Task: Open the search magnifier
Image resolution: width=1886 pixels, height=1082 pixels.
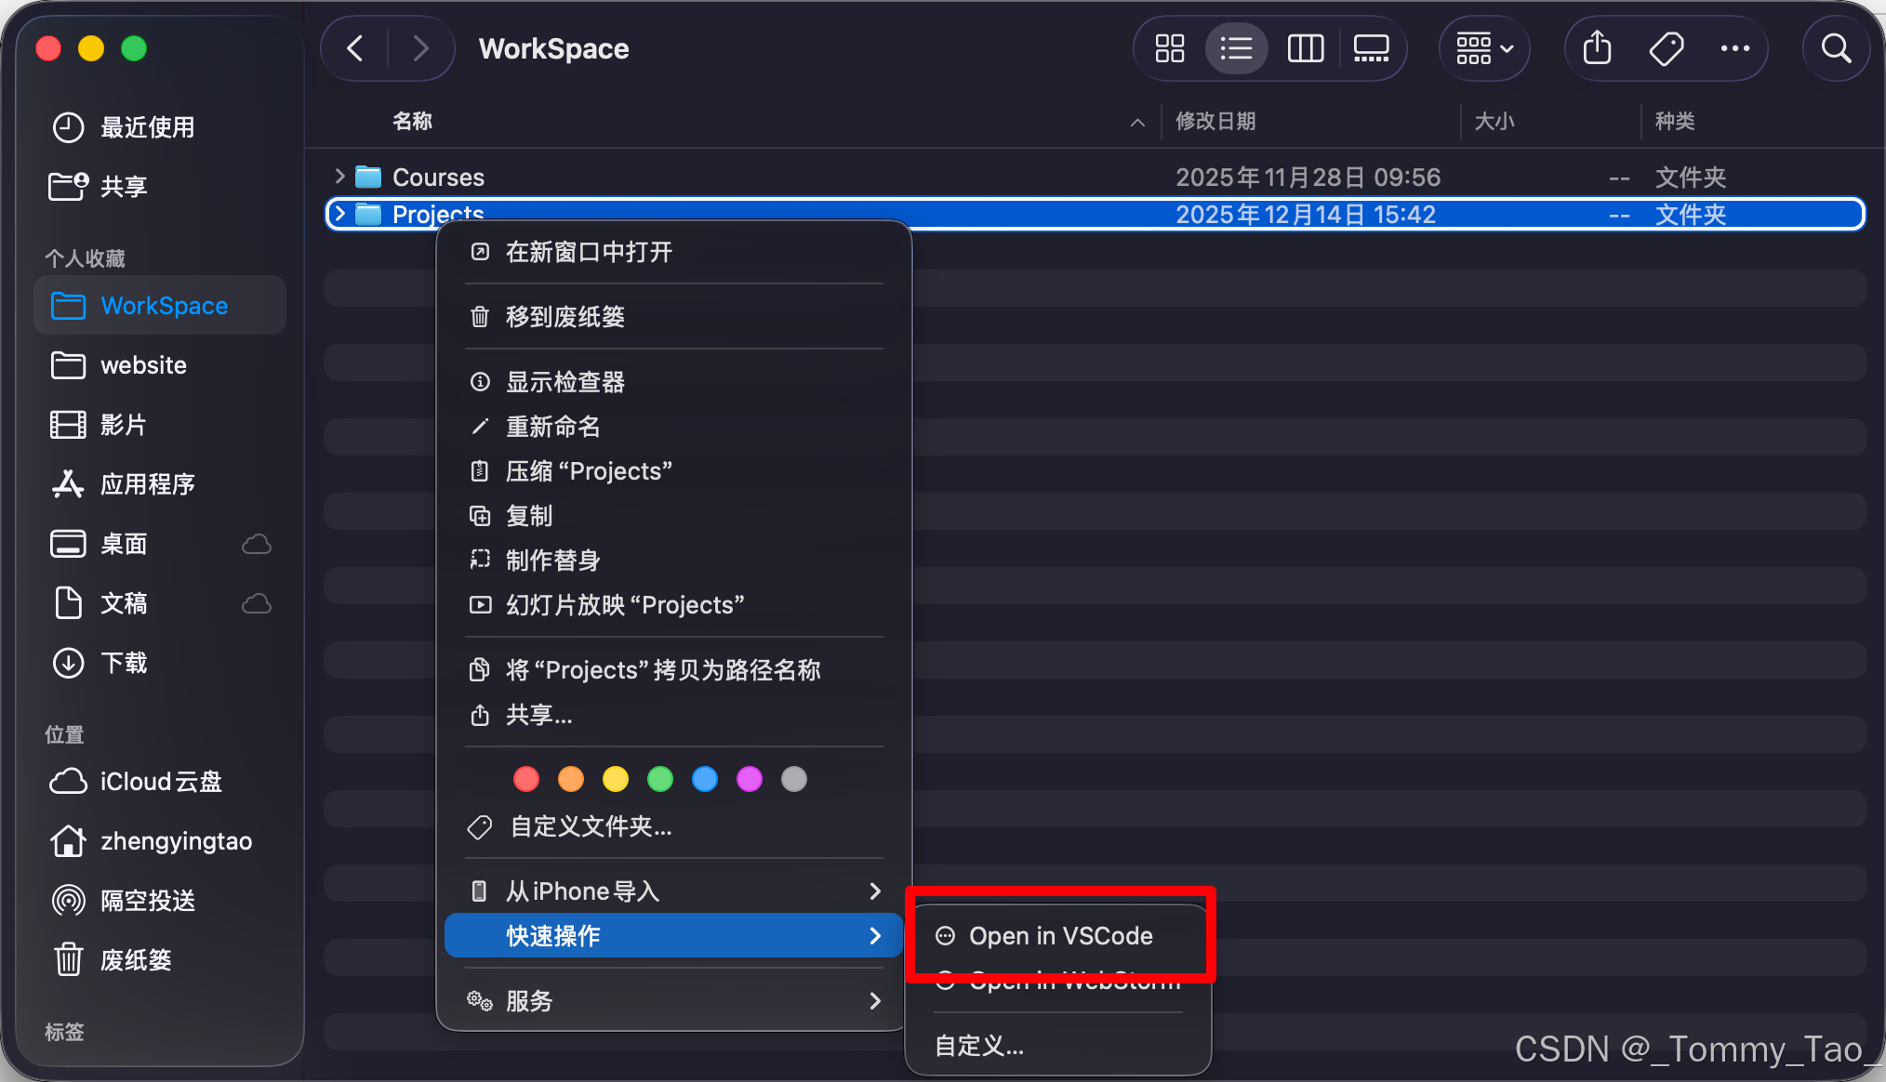Action: (1836, 48)
